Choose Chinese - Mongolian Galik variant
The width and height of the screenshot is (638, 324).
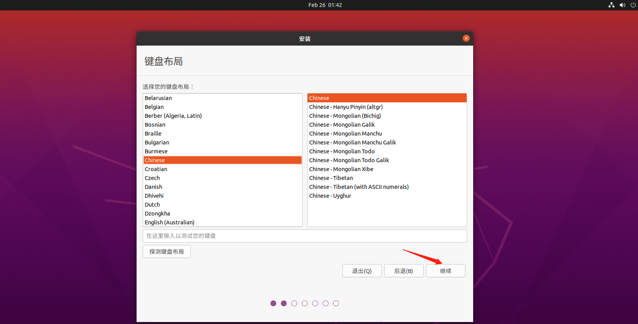point(387,125)
